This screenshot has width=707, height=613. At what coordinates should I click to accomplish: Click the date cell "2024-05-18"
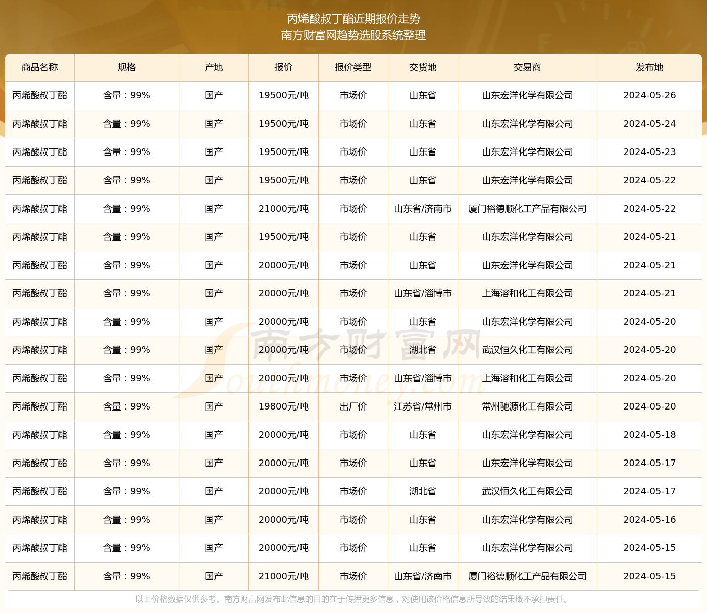click(649, 435)
